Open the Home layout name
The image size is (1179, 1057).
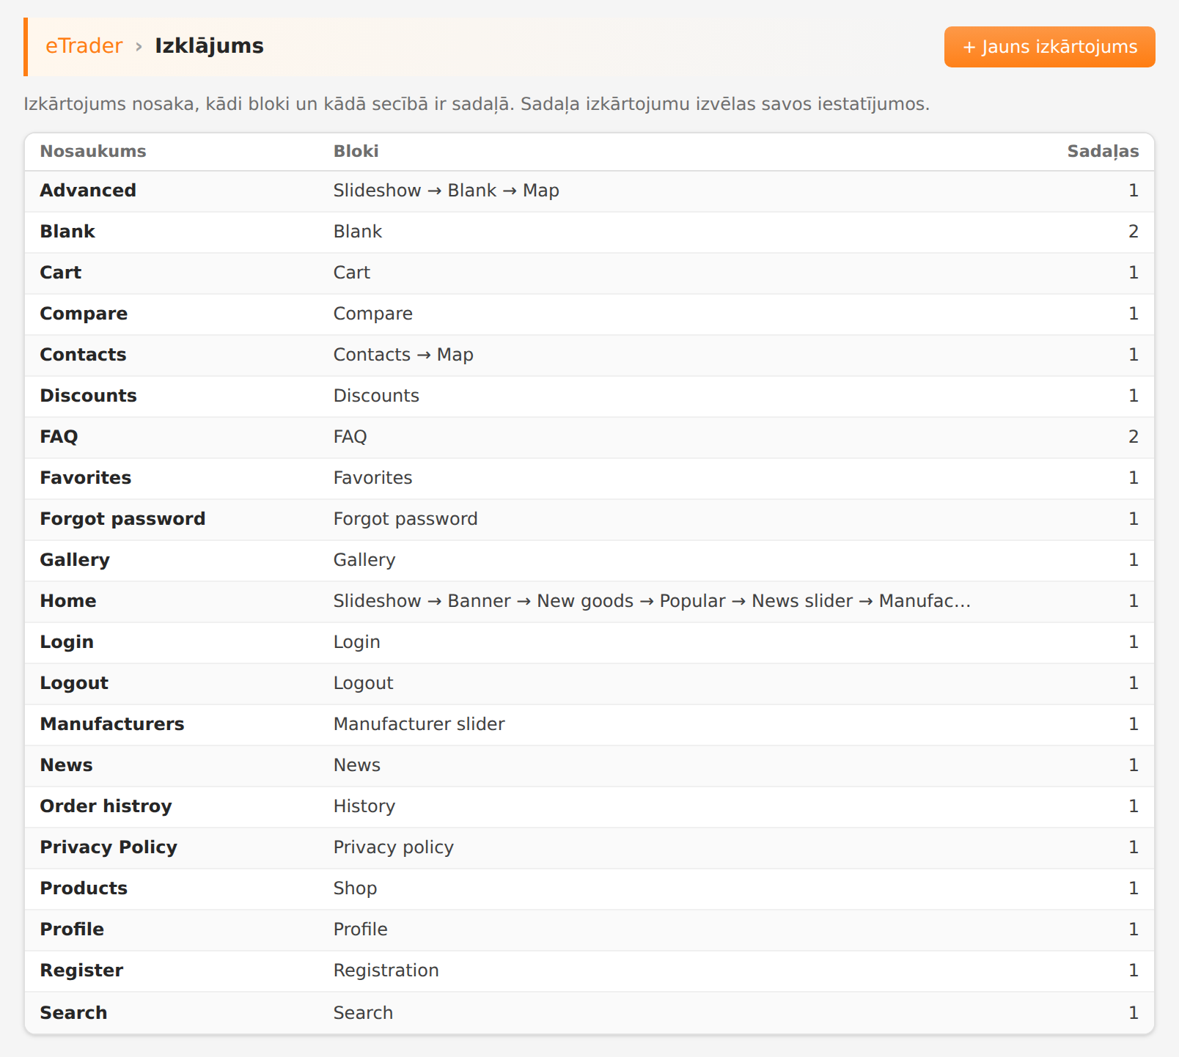pos(68,601)
